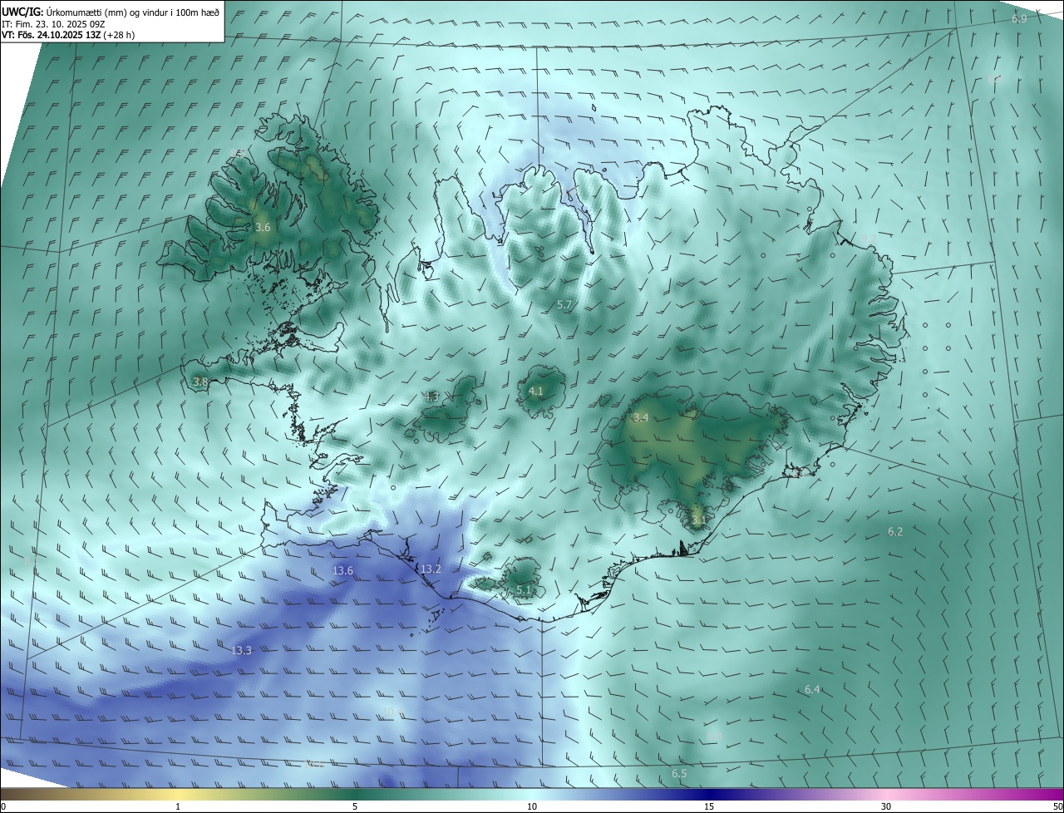
Task: Click the 3.1 value label
Action: coord(699,521)
